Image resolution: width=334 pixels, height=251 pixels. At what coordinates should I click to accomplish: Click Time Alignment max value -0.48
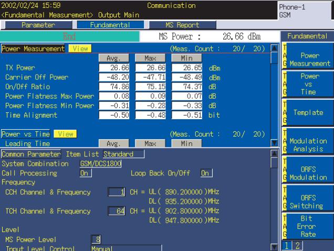(150, 115)
